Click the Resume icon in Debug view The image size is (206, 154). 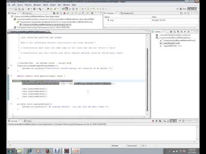pyautogui.click(x=58, y=13)
